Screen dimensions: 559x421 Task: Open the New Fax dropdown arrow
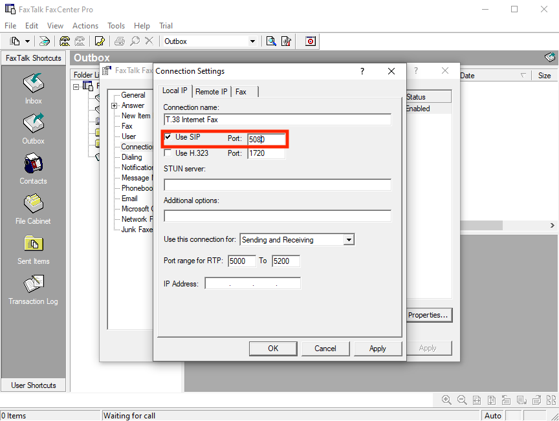[x=27, y=41]
